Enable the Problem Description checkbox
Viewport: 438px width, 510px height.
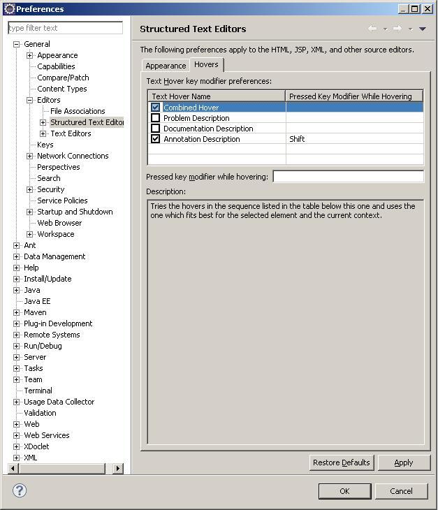click(156, 118)
